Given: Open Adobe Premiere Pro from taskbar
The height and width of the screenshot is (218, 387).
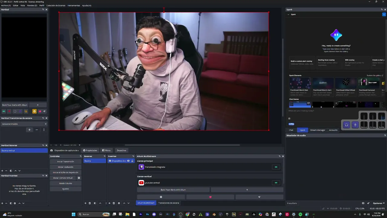Looking at the screenshot, I should 141,214.
